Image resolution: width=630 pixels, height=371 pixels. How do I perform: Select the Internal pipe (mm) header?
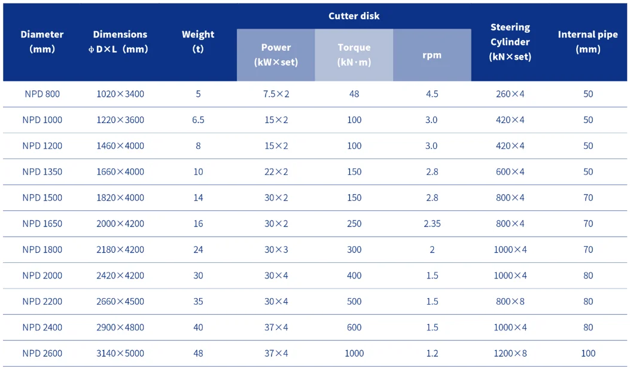[x=588, y=42]
